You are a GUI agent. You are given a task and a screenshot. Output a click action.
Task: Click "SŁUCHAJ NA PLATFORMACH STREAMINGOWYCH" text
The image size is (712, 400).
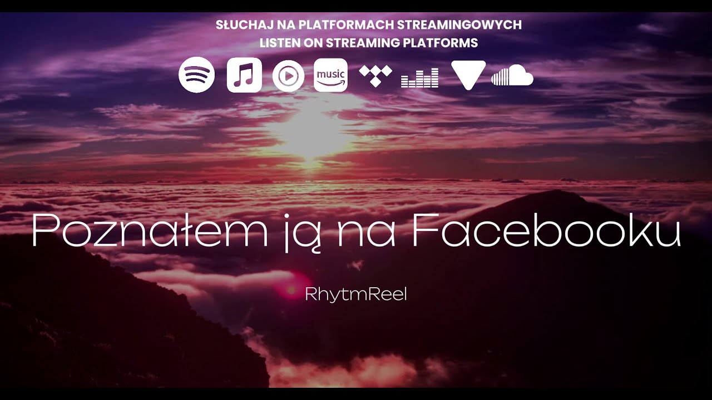click(368, 25)
